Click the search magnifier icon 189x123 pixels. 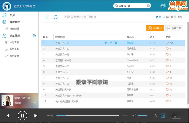[116, 6]
